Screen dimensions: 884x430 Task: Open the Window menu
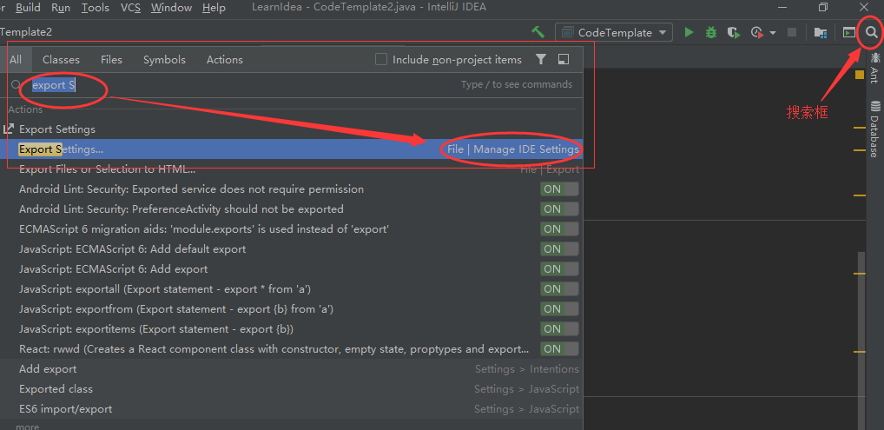pyautogui.click(x=171, y=8)
